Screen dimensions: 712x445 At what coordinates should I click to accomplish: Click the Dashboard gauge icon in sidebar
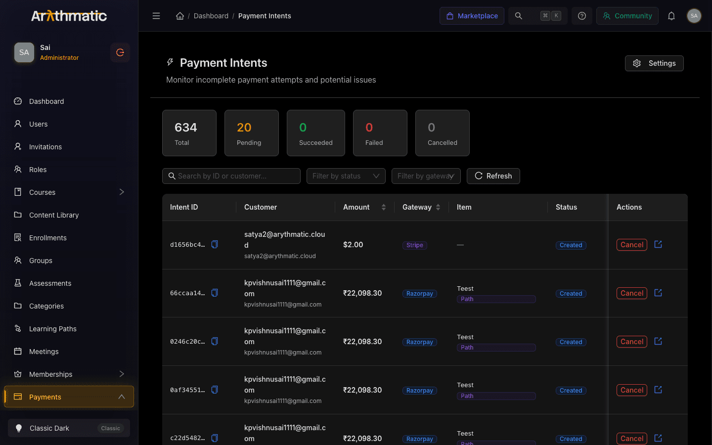tap(18, 101)
